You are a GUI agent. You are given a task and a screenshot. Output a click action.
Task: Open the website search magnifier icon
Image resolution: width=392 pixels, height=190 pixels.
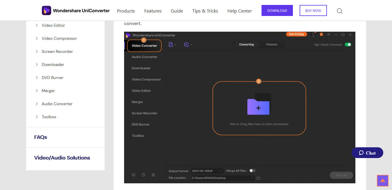point(339,11)
